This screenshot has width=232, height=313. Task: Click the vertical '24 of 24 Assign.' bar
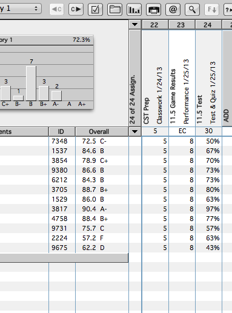[x=134, y=78]
